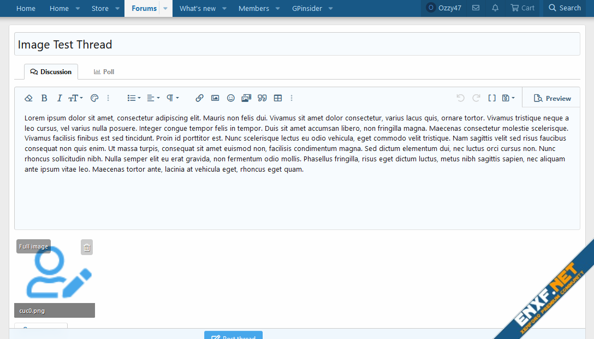The height and width of the screenshot is (339, 594).
Task: Open the alerts bell icon
Action: tap(495, 8)
